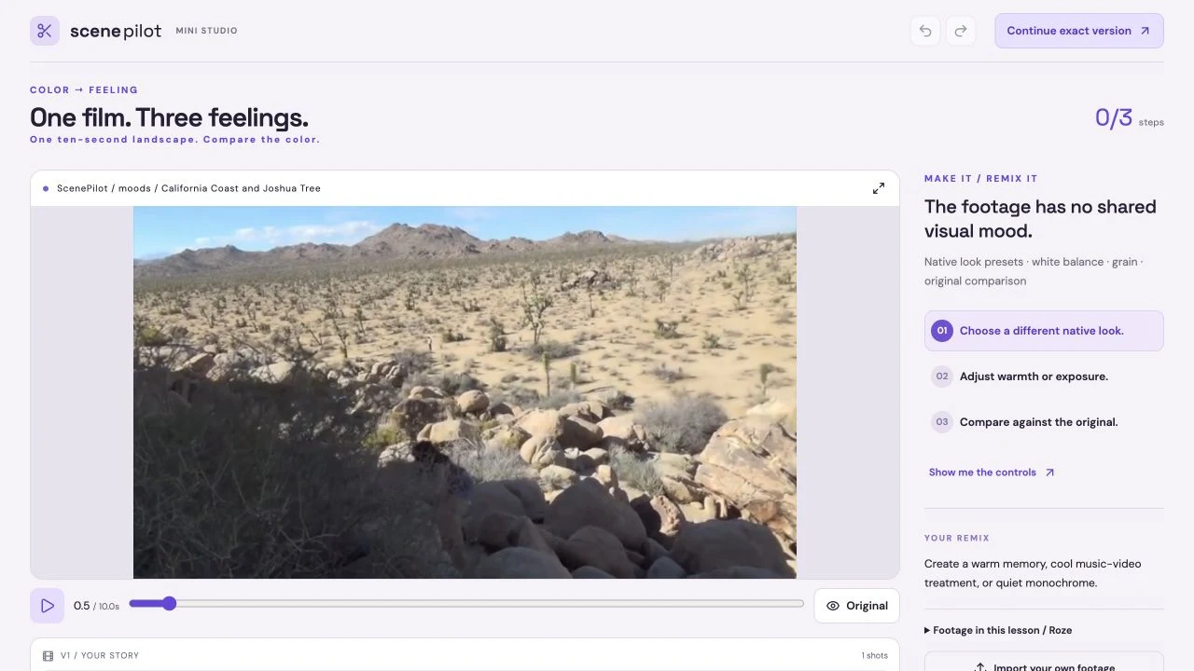This screenshot has height=671, width=1194.
Task: Click the 0/3 steps counter
Action: pos(1129,117)
